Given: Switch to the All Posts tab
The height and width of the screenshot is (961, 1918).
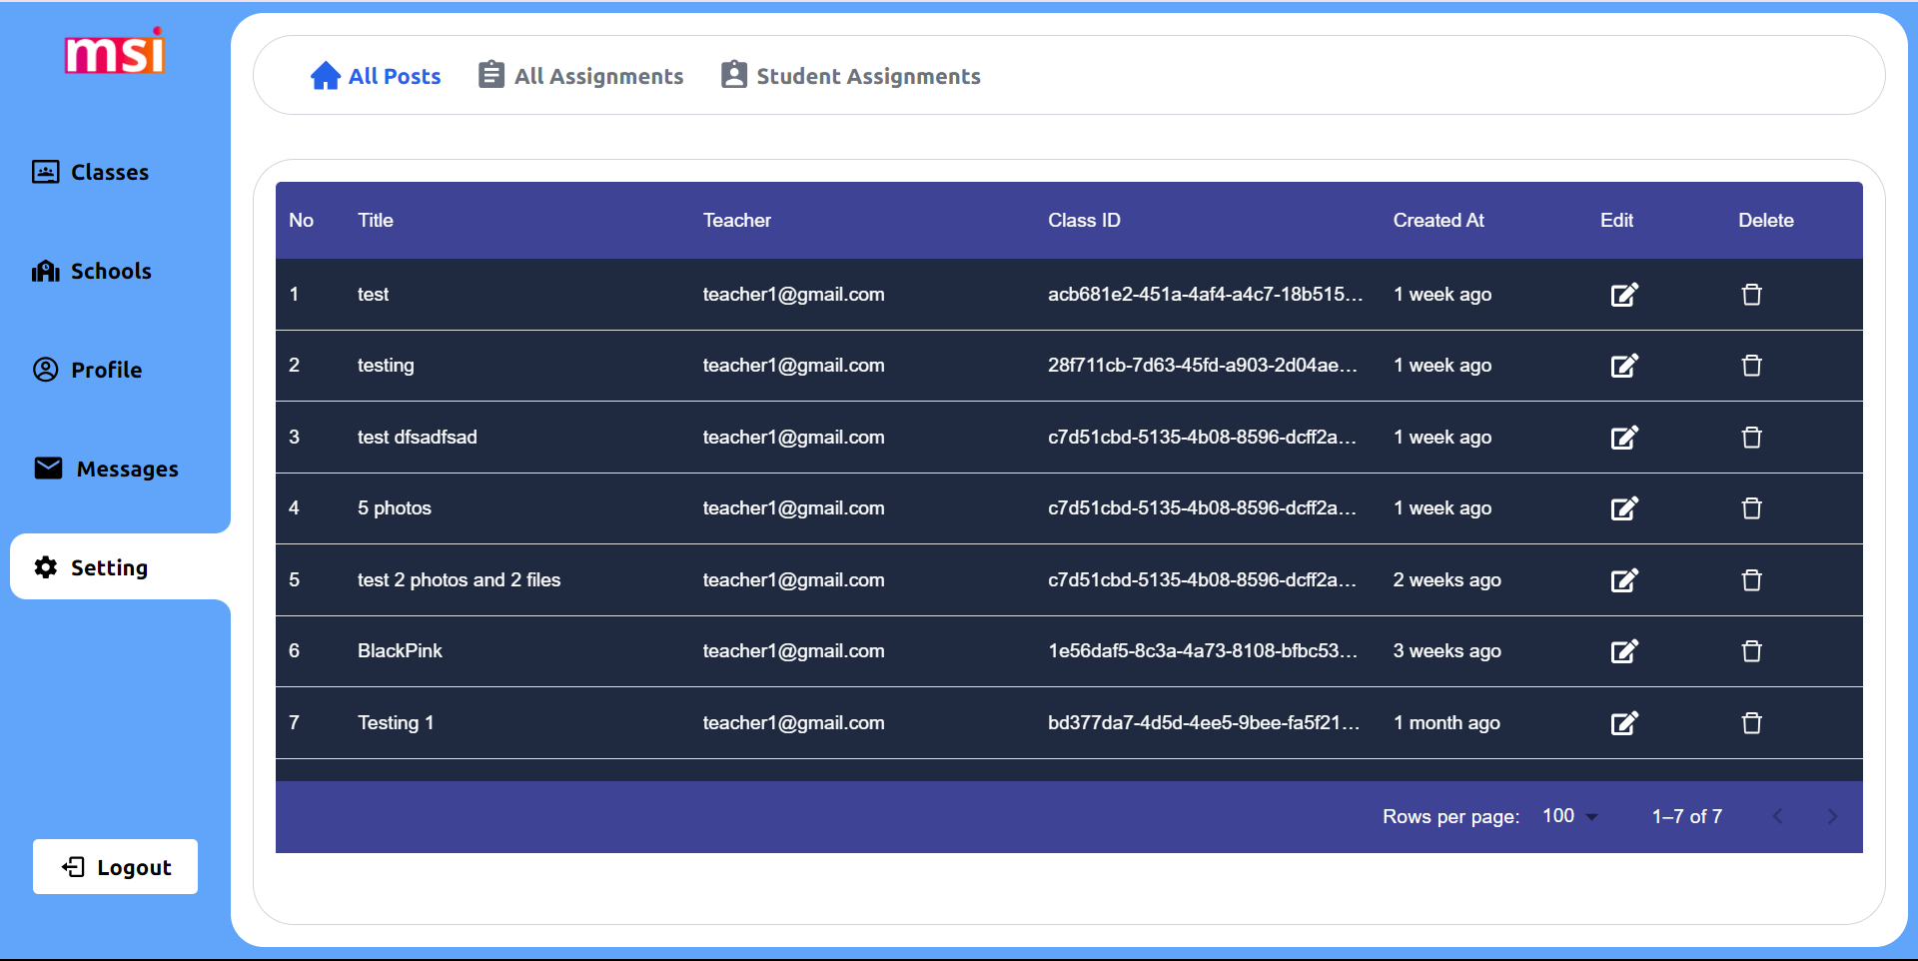Looking at the screenshot, I should pos(376,76).
